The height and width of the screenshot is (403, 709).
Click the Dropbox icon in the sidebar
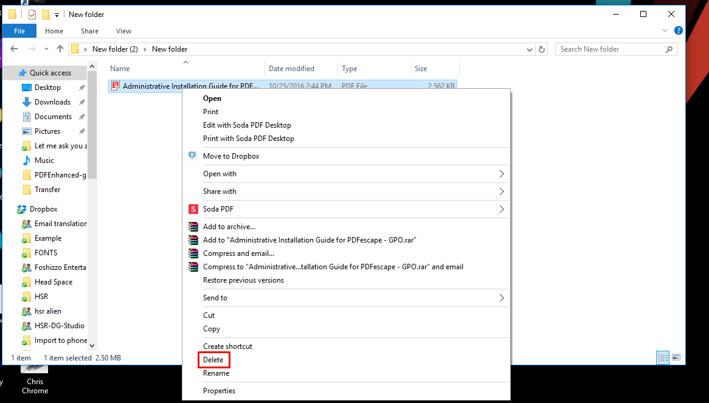(x=21, y=208)
